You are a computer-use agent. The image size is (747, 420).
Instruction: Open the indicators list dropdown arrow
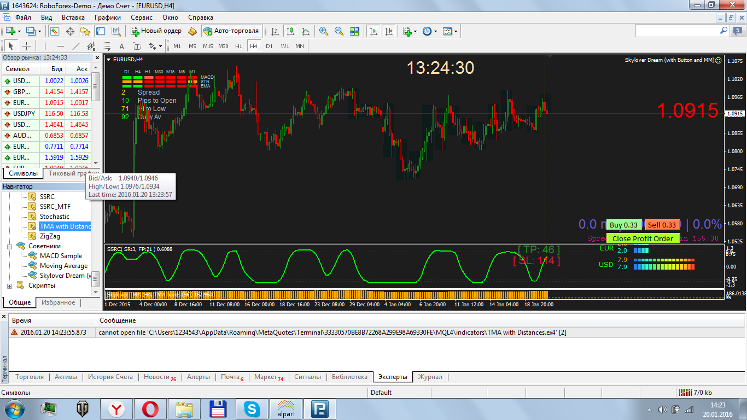click(x=415, y=31)
